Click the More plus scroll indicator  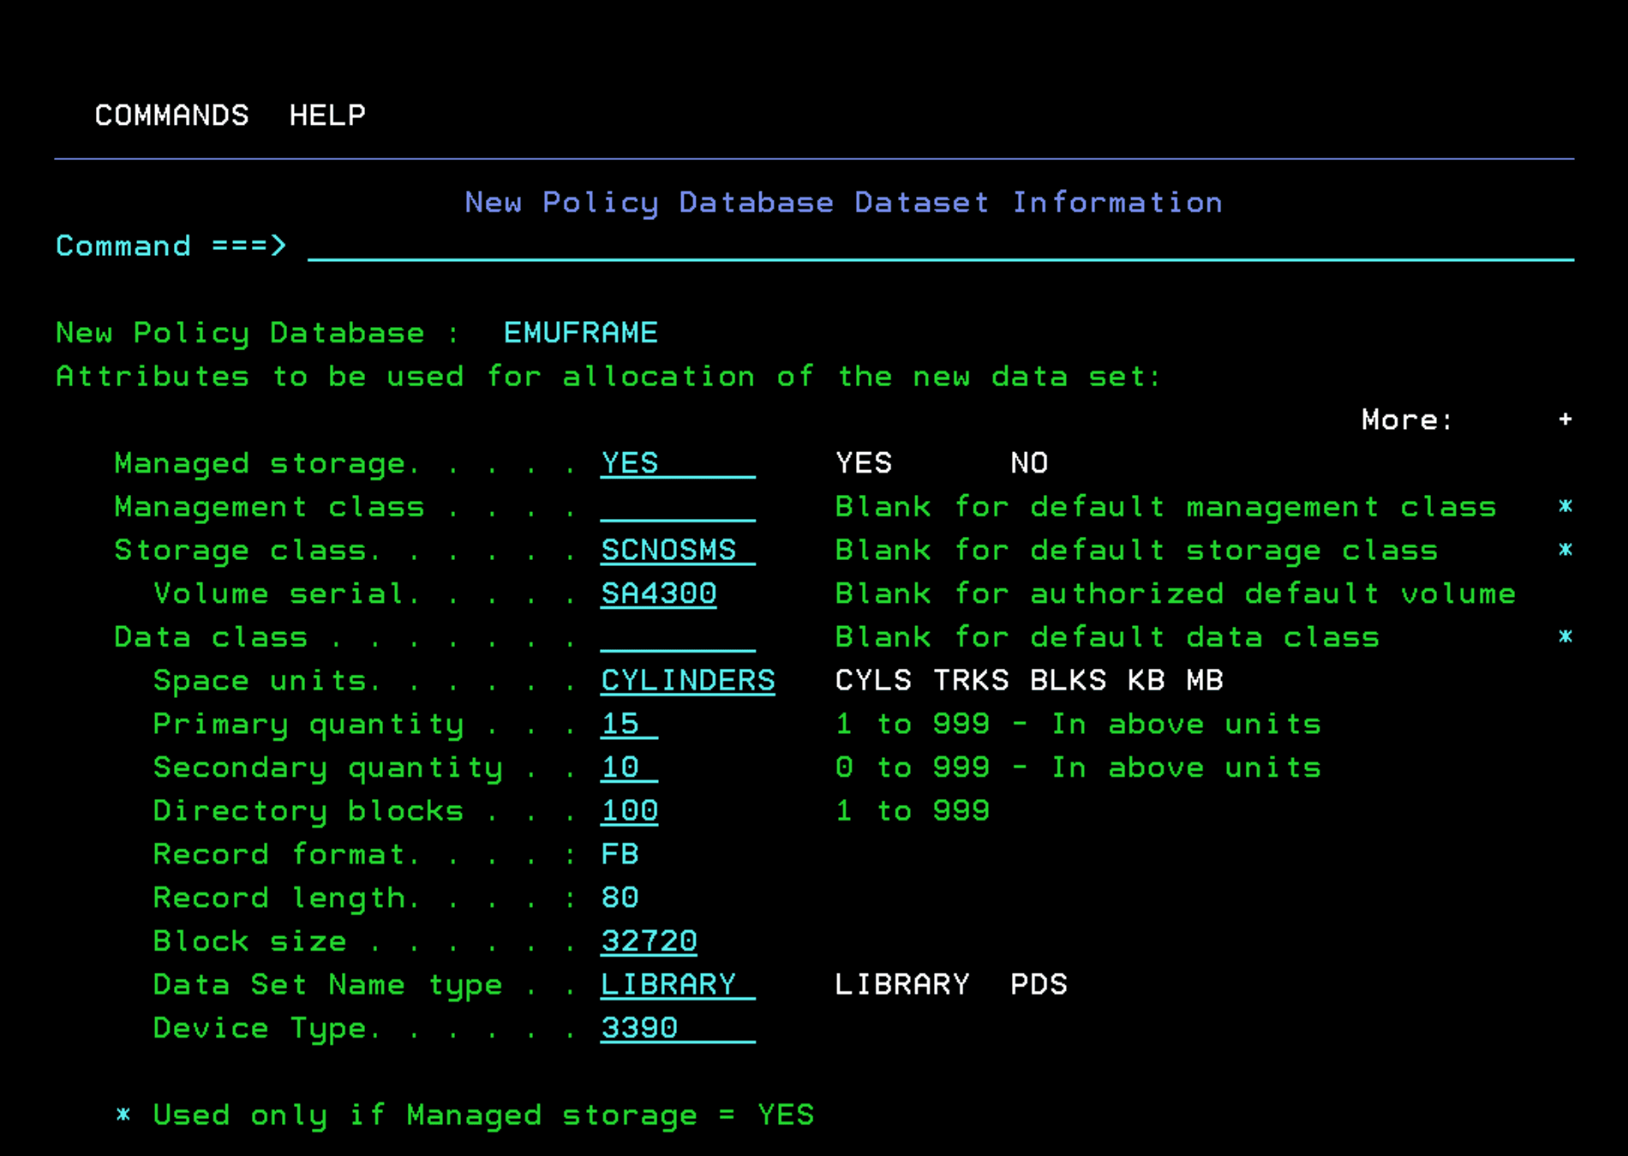pyautogui.click(x=1565, y=420)
